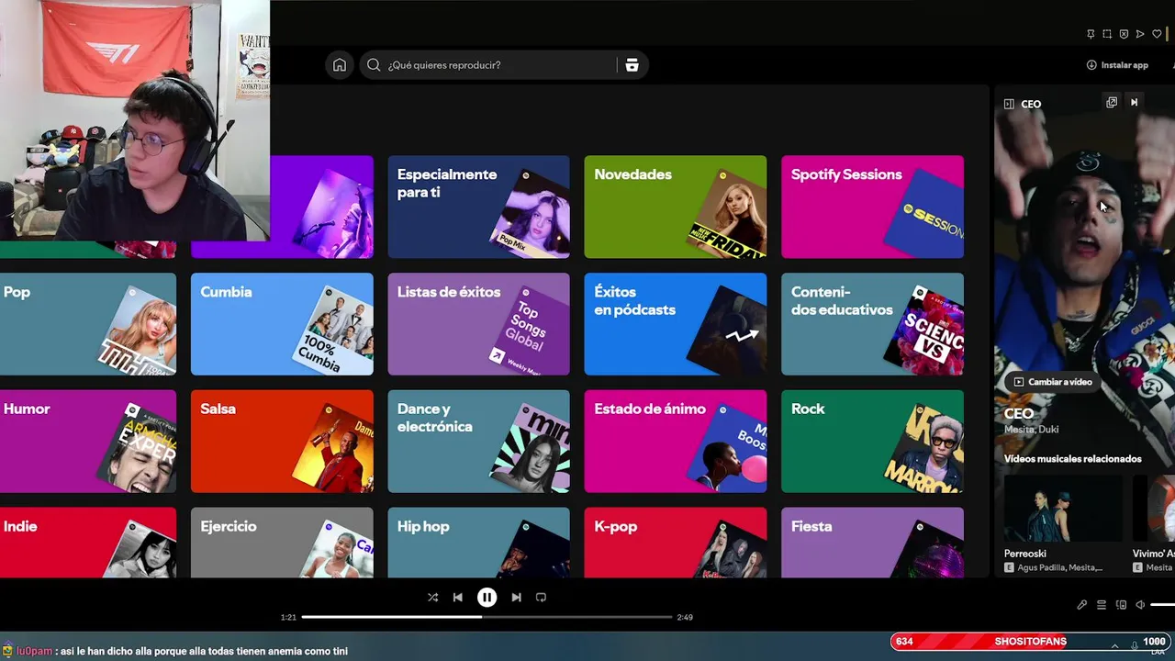Open Listas de éxitos category card

pyautogui.click(x=478, y=324)
